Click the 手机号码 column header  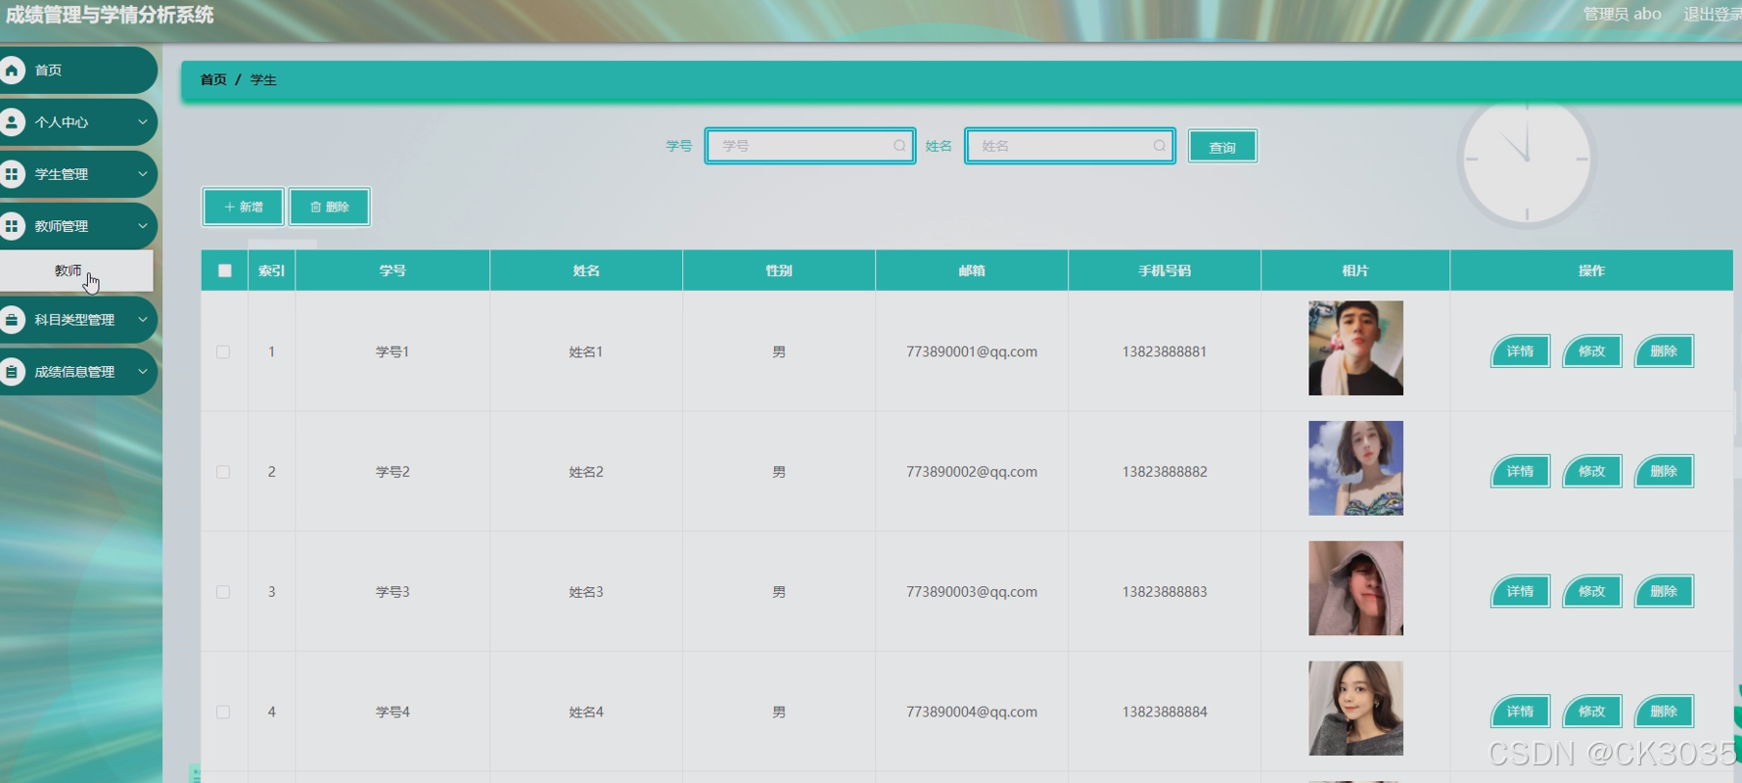pyautogui.click(x=1165, y=271)
